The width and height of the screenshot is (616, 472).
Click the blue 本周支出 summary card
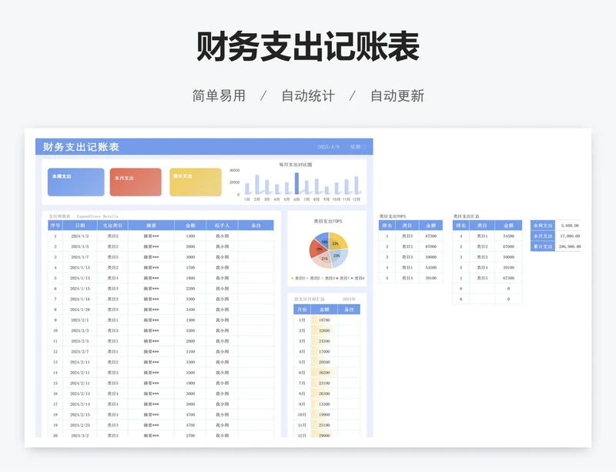click(x=75, y=182)
